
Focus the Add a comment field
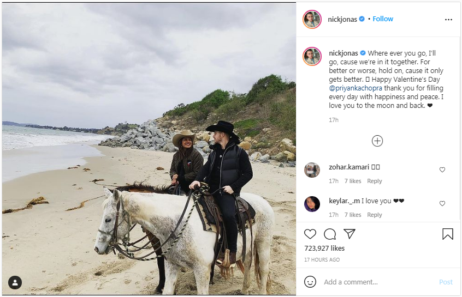point(378,282)
